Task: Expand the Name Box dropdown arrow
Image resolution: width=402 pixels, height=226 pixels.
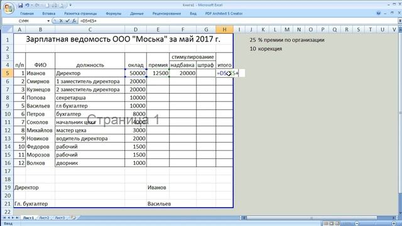Action: pos(48,21)
